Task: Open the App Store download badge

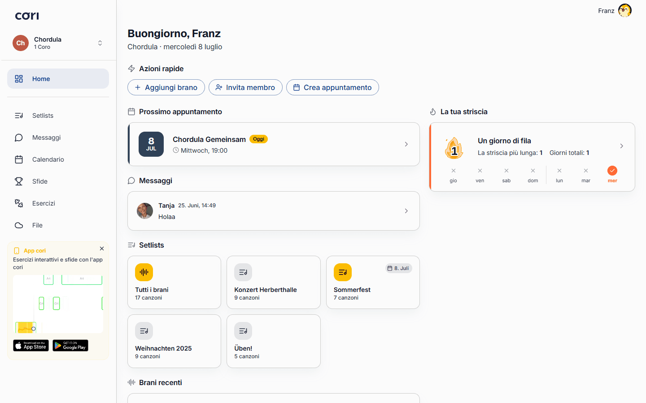Action: click(31, 345)
